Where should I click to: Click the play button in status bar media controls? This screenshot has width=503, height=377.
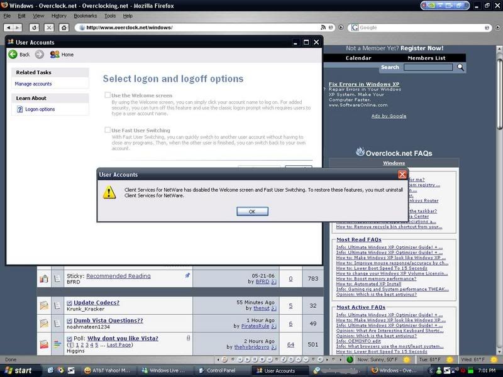pos(248,359)
